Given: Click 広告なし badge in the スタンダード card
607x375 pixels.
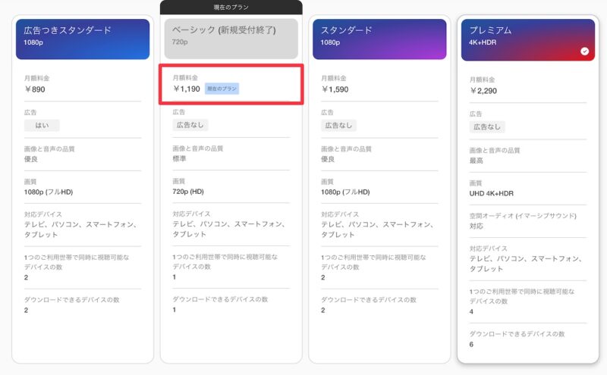Looking at the screenshot, I should 338,125.
